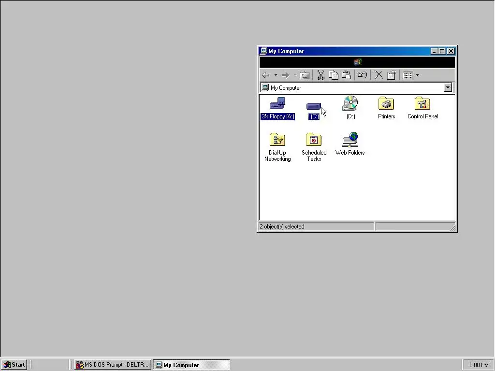The height and width of the screenshot is (371, 495).
Task: Select the Printers folder
Action: pyautogui.click(x=386, y=108)
